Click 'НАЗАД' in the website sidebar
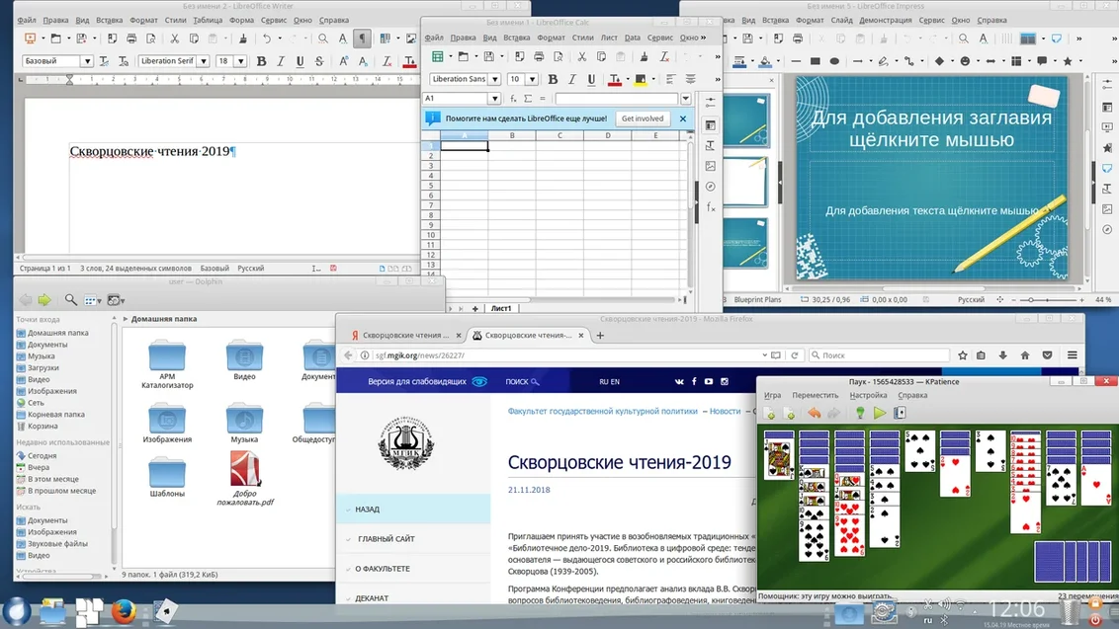The width and height of the screenshot is (1119, 629). [x=368, y=510]
